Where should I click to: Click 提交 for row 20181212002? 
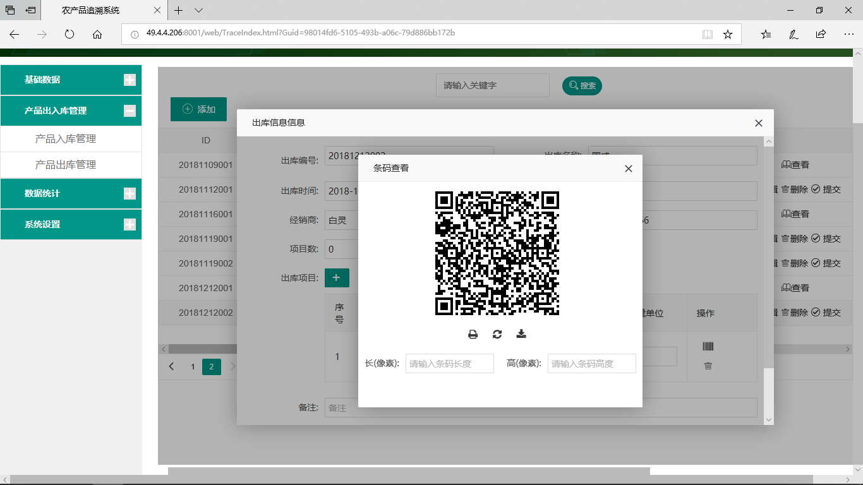click(x=826, y=313)
